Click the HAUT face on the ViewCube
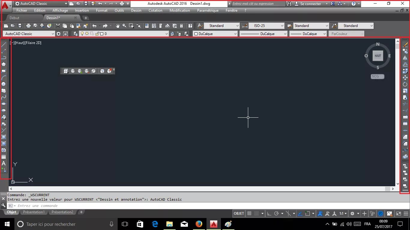The image size is (410, 230). (378, 56)
